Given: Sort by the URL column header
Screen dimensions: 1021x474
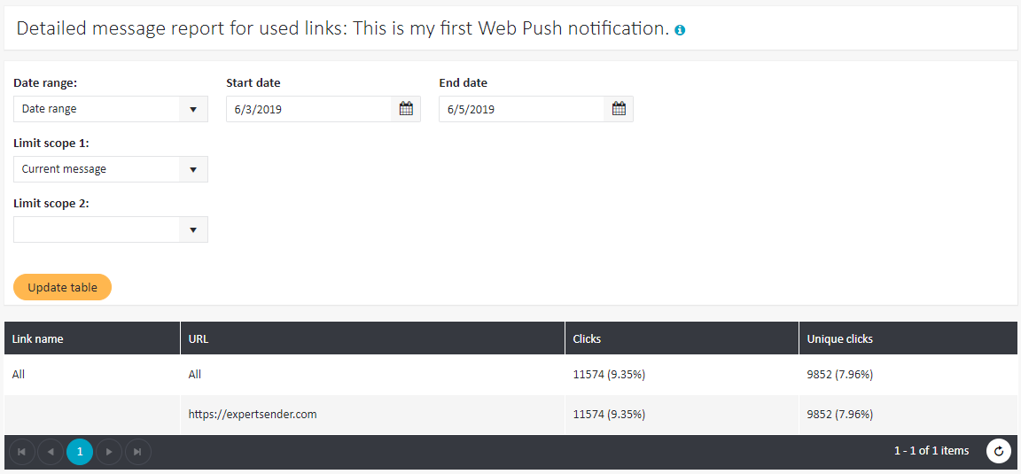Looking at the screenshot, I should click(x=199, y=338).
